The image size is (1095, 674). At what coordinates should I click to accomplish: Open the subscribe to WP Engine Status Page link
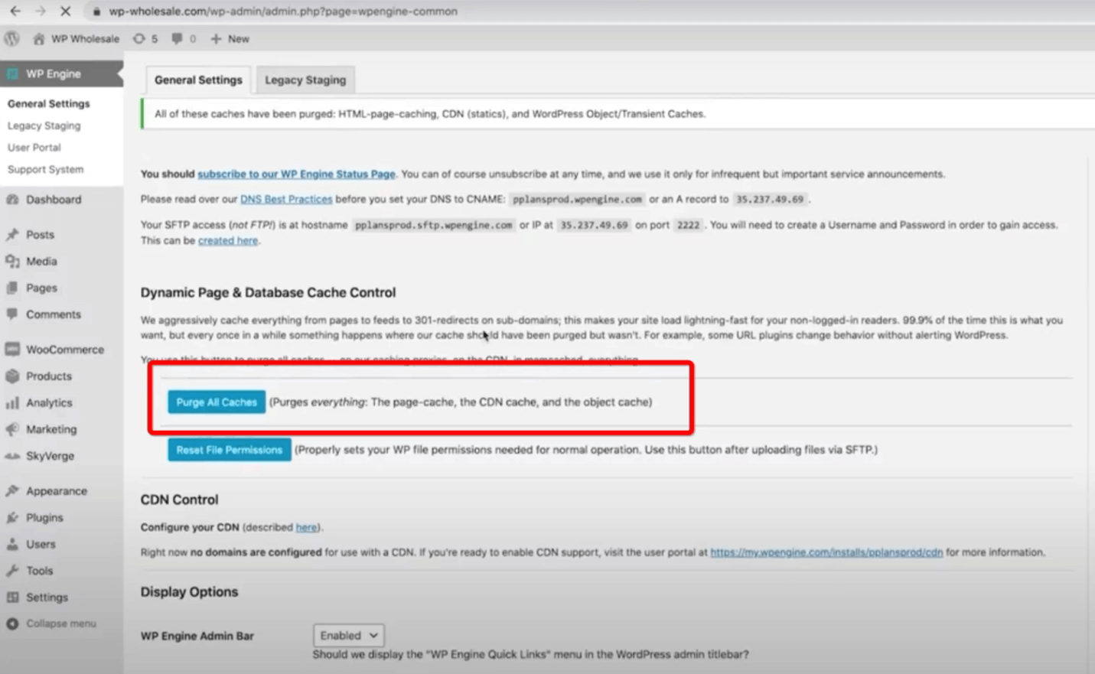tap(296, 174)
